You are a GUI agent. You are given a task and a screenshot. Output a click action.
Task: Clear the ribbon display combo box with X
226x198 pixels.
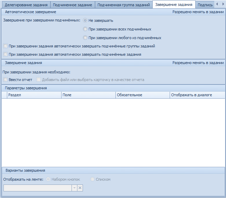[x=80, y=188]
